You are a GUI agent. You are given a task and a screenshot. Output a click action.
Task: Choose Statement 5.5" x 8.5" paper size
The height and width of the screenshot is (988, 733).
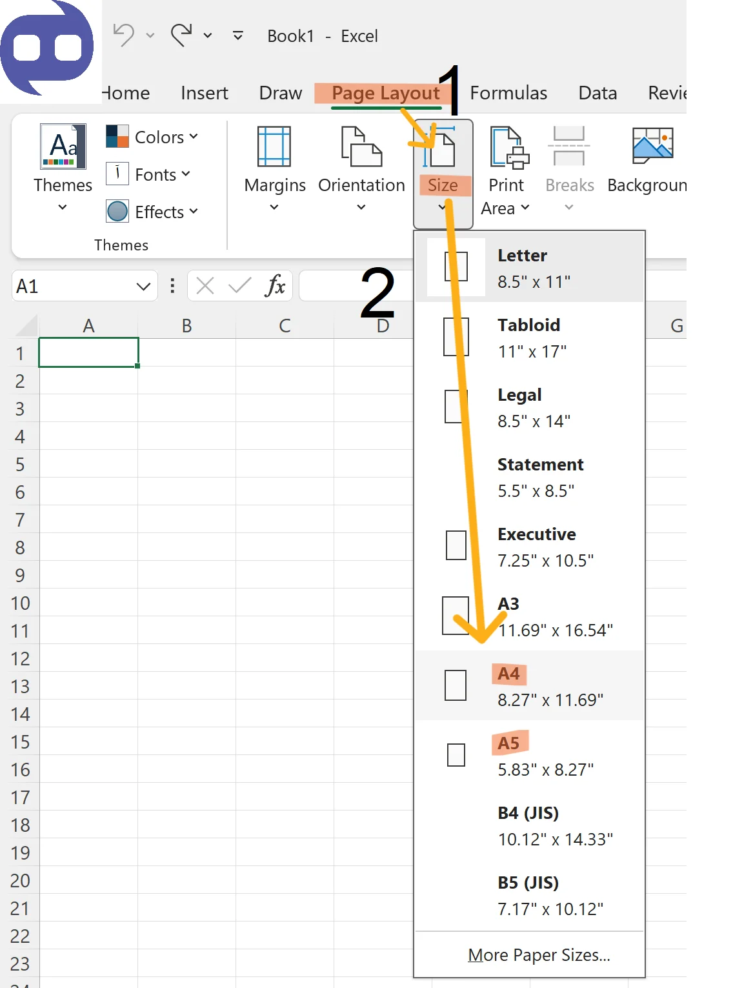point(530,476)
